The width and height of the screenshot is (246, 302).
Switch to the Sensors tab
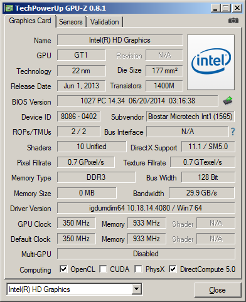[x=71, y=22]
